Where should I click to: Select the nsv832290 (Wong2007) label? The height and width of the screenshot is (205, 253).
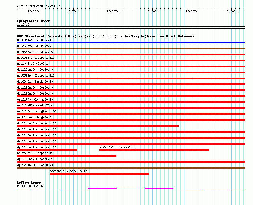point(34,46)
